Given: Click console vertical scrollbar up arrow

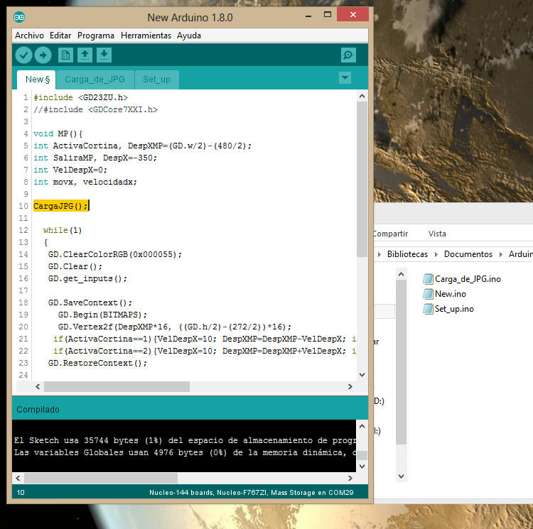Looking at the screenshot, I should pyautogui.click(x=362, y=426).
